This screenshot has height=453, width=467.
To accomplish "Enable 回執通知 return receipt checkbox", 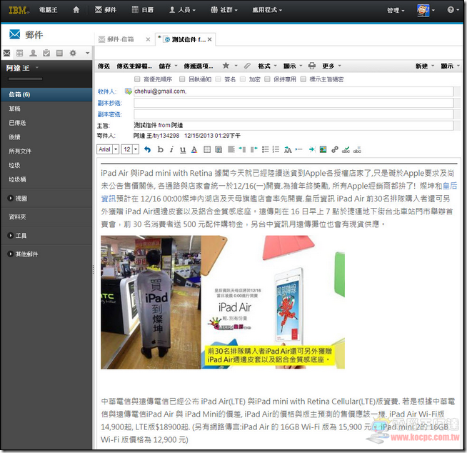I will click(182, 79).
